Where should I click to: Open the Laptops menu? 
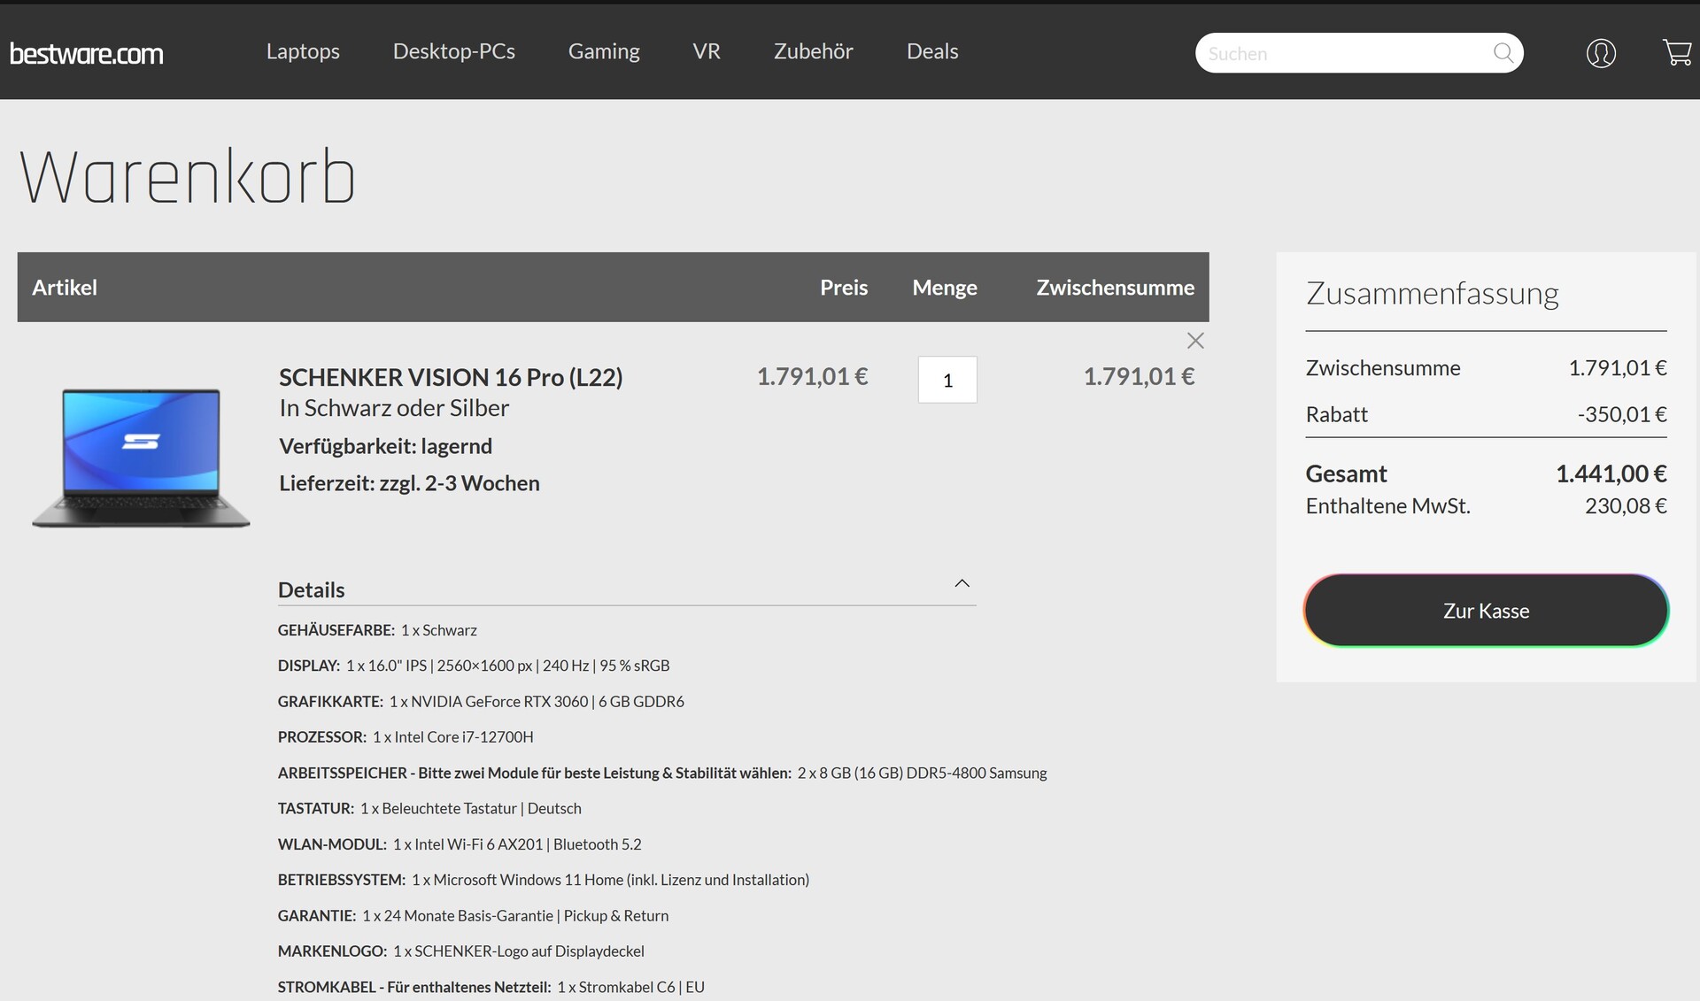(303, 51)
